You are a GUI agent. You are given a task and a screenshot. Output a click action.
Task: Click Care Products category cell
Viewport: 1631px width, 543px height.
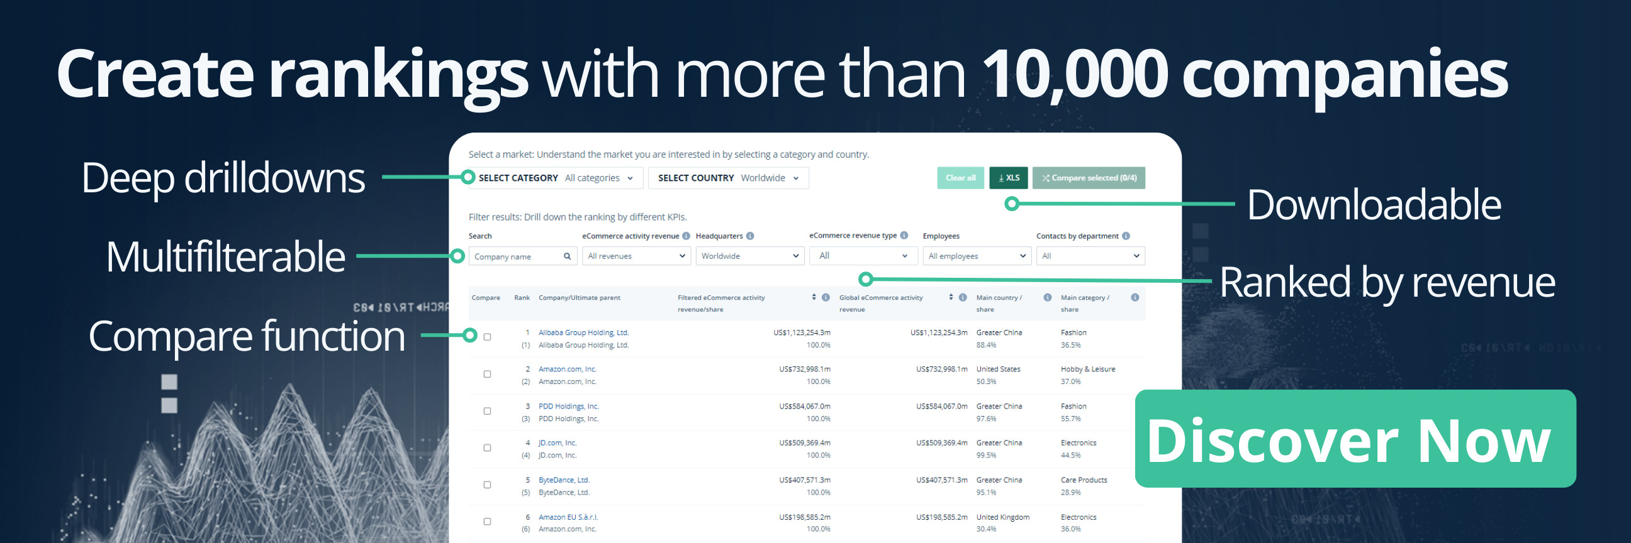tap(1084, 480)
